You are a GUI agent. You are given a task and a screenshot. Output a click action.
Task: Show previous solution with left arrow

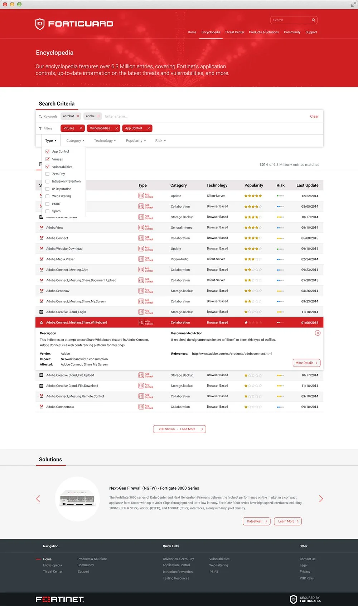coord(38,499)
